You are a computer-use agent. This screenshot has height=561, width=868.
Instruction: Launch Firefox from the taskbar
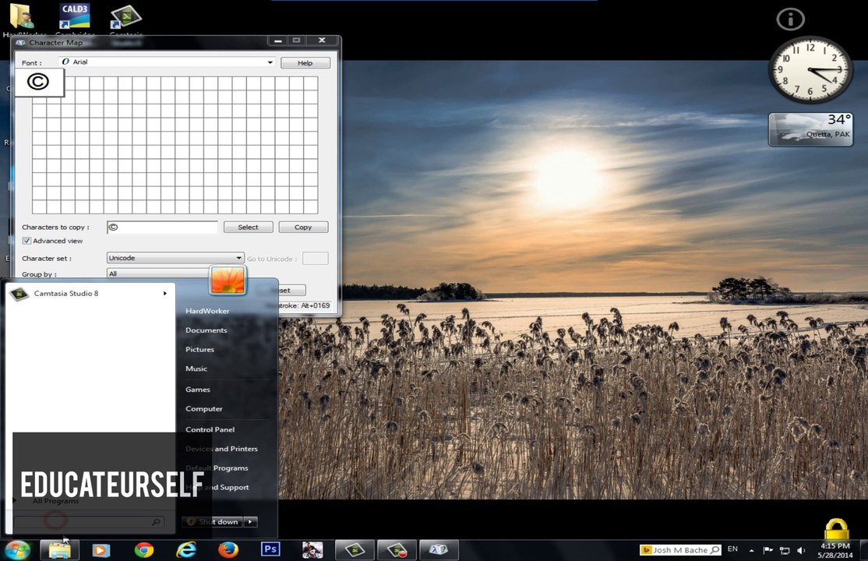228,550
